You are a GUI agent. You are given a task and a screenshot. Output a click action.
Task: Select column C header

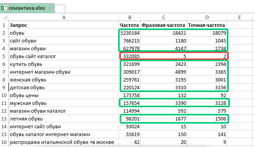[164, 17]
